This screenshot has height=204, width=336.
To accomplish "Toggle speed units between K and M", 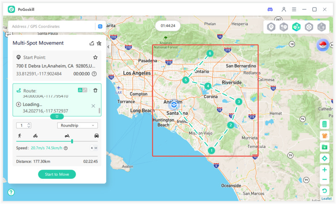I will click(94, 148).
